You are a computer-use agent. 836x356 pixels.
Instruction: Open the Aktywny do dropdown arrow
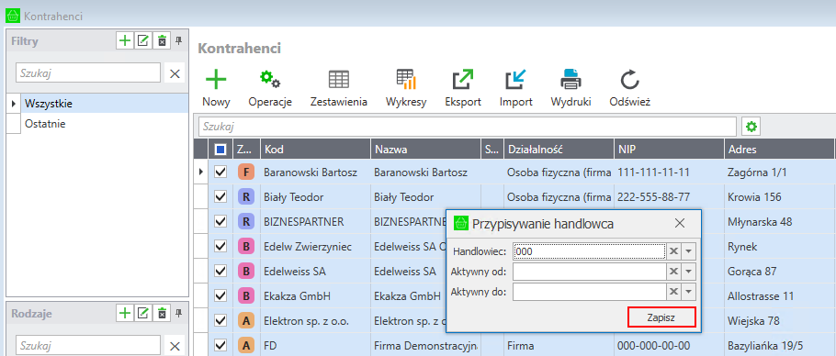click(x=689, y=292)
